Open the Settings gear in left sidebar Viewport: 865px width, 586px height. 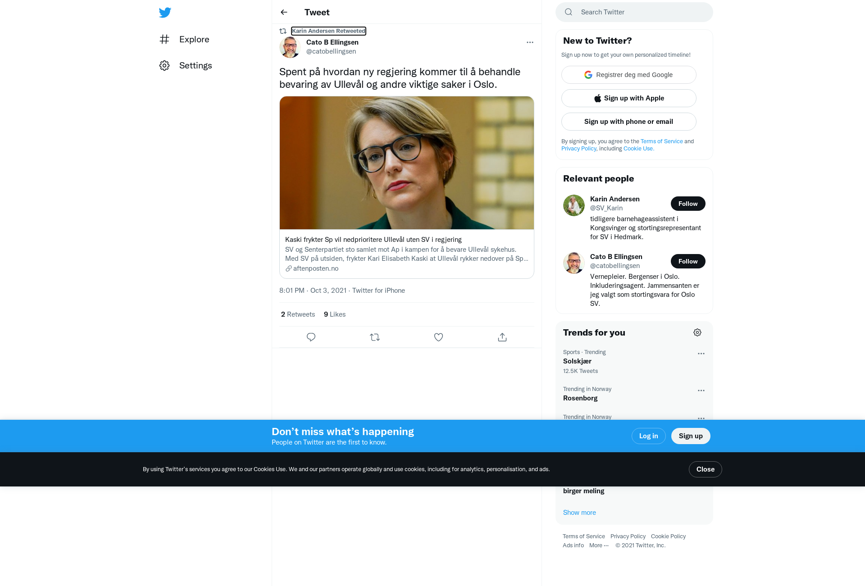[186, 65]
